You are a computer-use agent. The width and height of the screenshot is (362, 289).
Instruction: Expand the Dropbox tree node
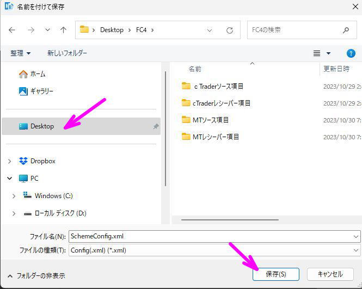(9, 161)
